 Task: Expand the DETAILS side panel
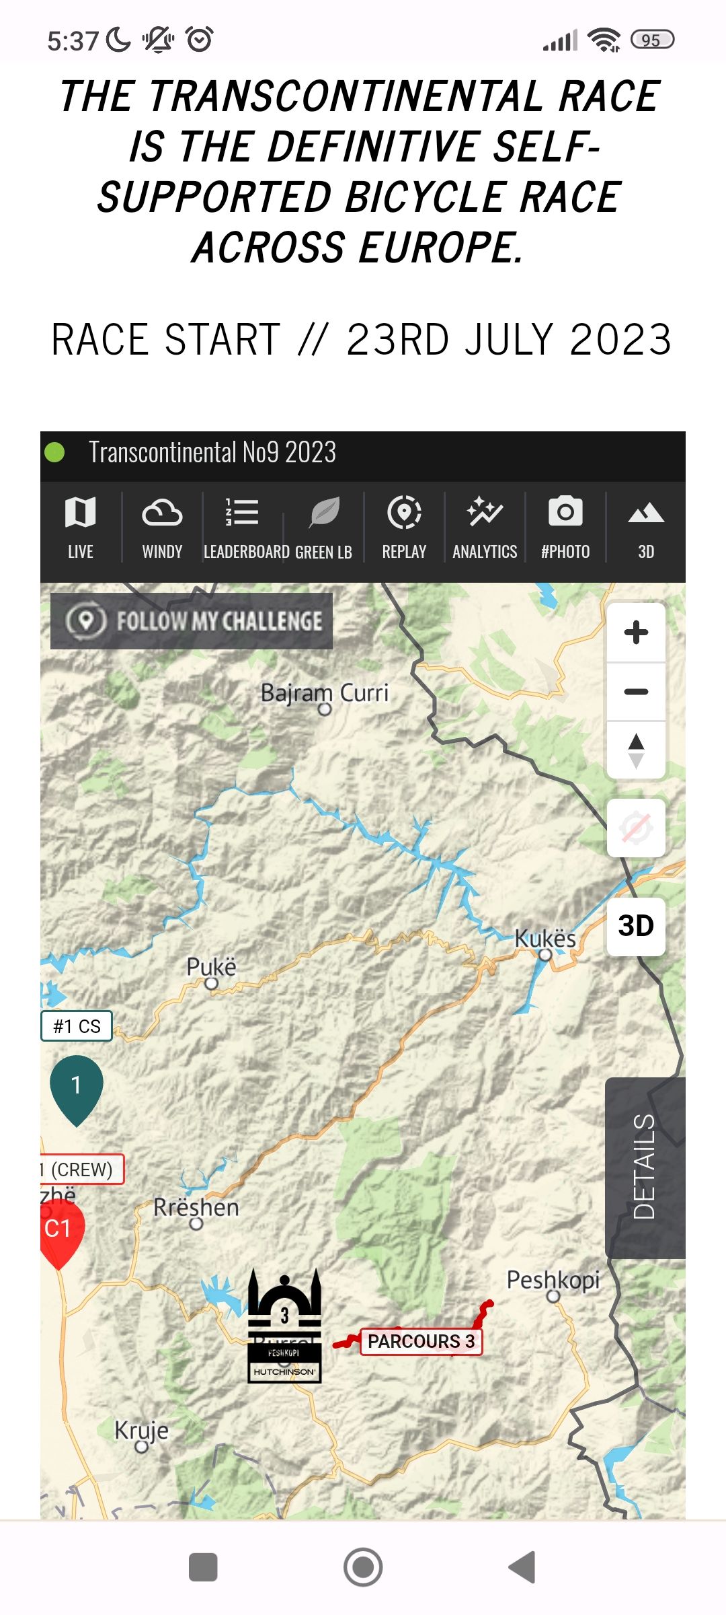pyautogui.click(x=645, y=1168)
